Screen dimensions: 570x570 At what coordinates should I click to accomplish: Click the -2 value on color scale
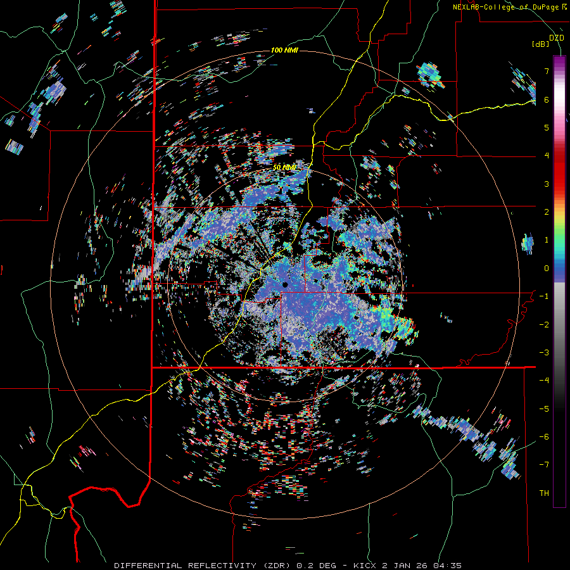[544, 325]
